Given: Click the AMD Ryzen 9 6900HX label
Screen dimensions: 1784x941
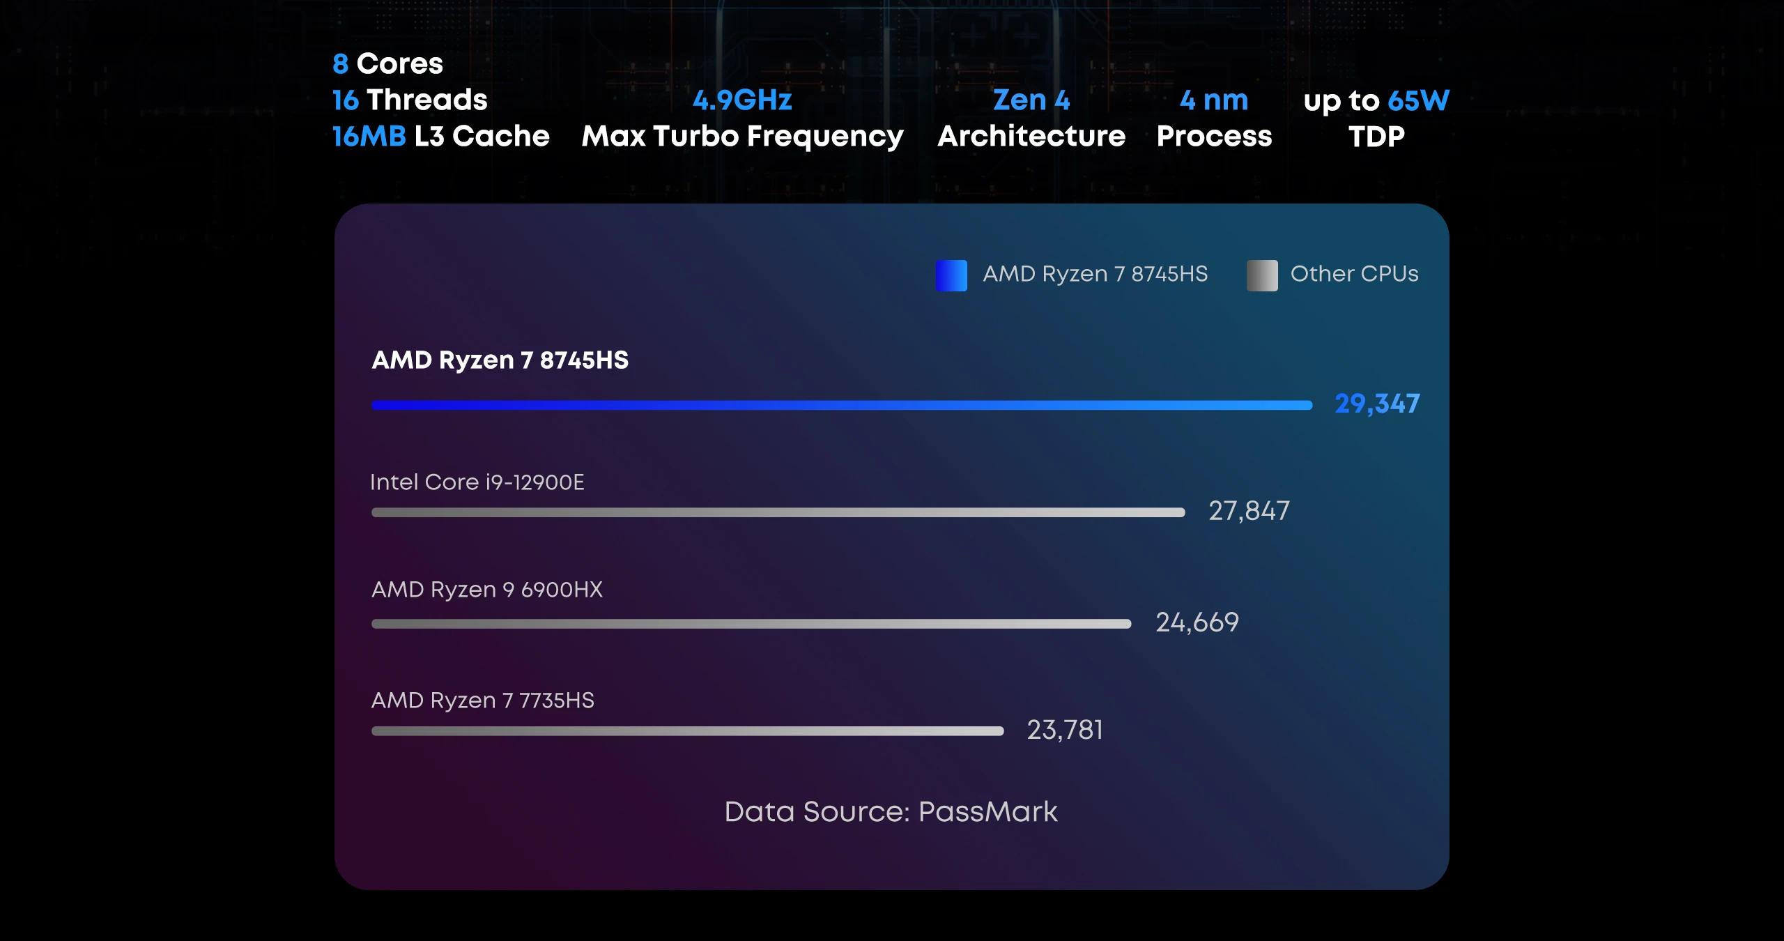Looking at the screenshot, I should pos(486,590).
